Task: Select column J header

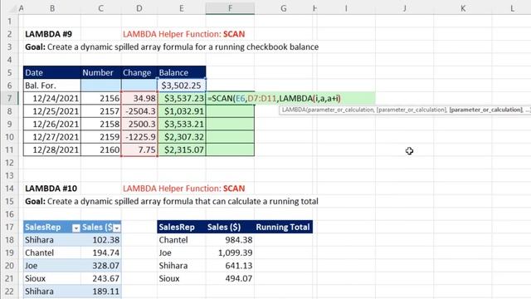Action: click(x=404, y=8)
